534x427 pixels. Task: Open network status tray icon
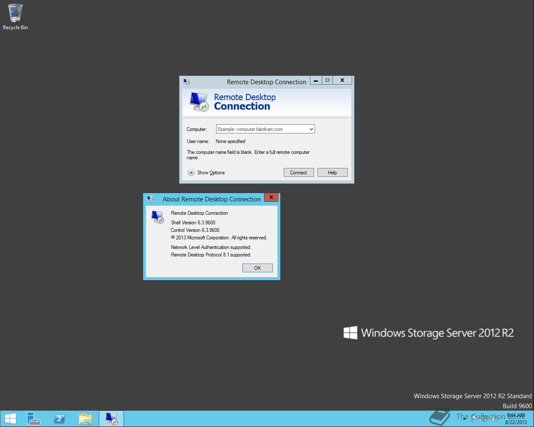[x=485, y=419]
